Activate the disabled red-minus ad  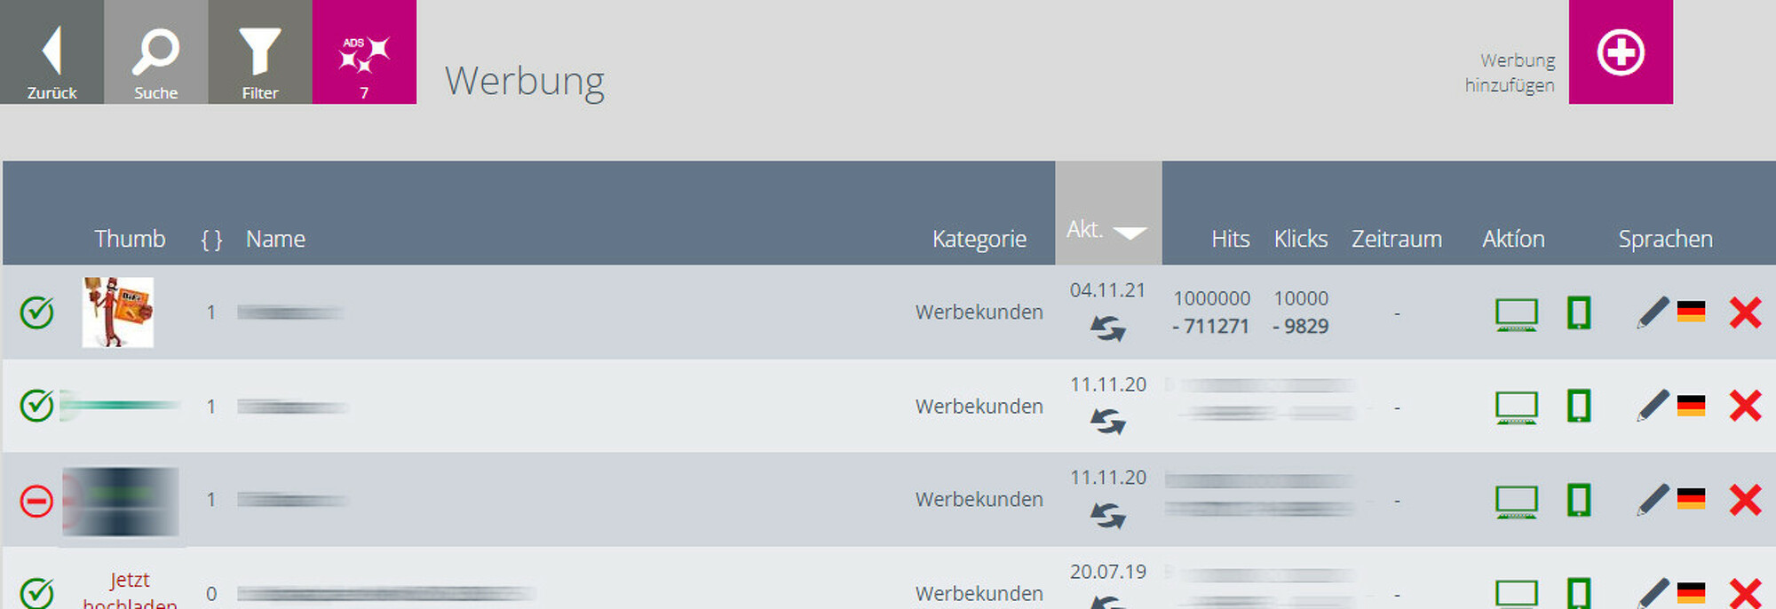click(x=36, y=501)
